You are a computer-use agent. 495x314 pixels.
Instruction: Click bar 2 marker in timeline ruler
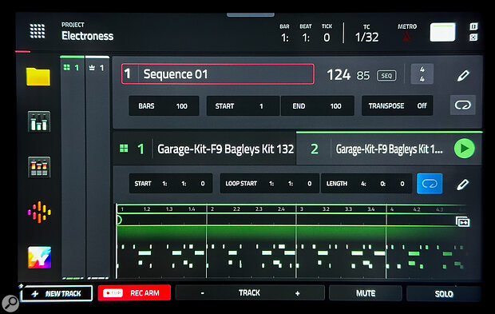pos(212,209)
